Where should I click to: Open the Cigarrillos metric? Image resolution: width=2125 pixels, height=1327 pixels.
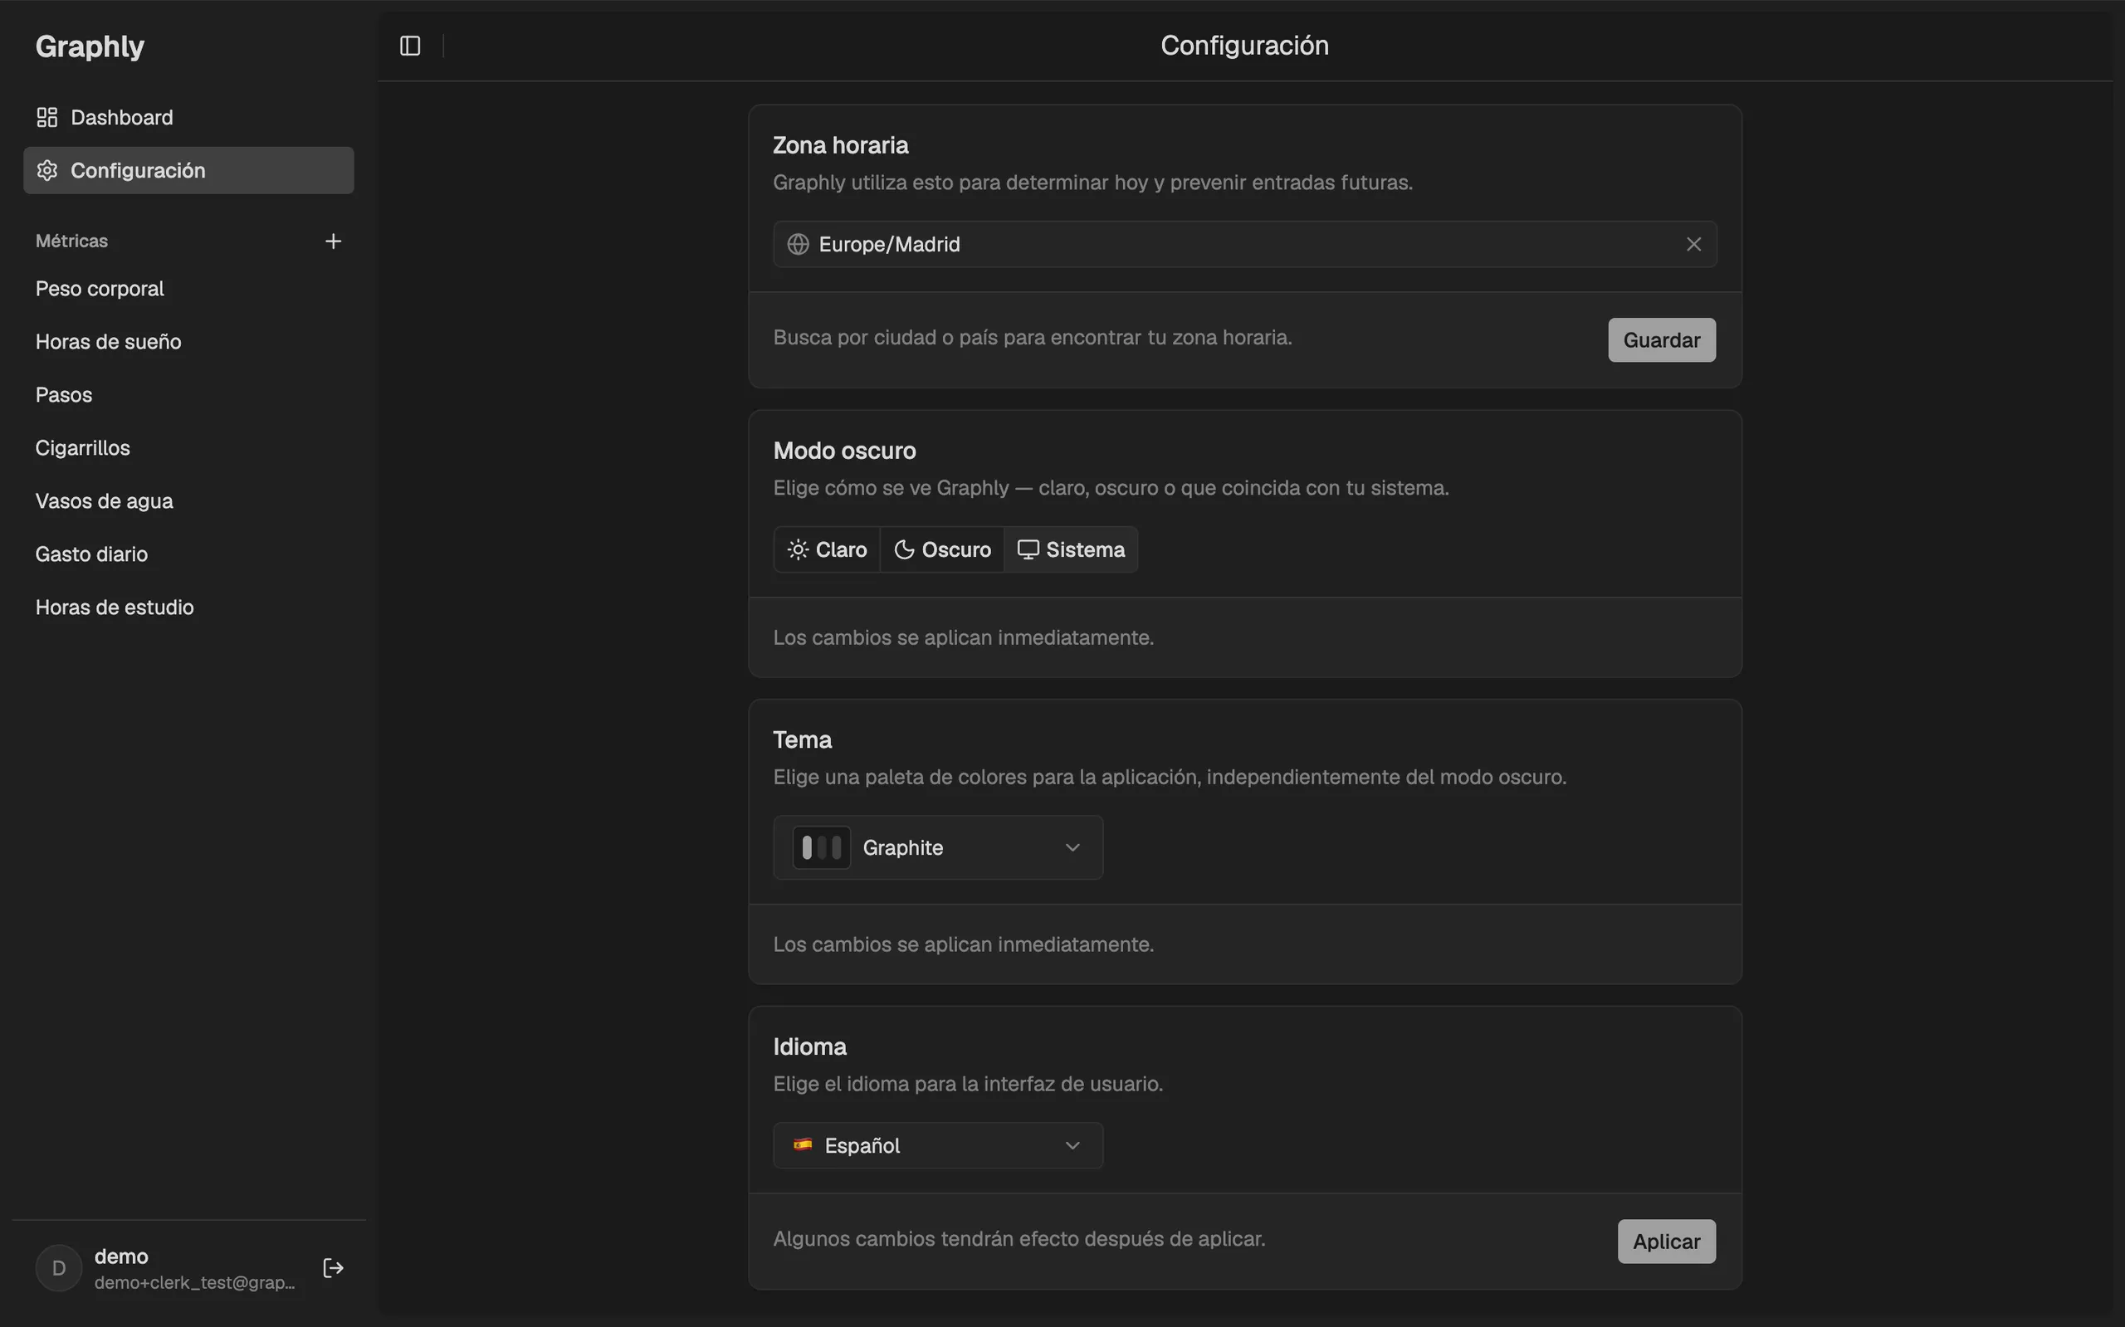188,447
